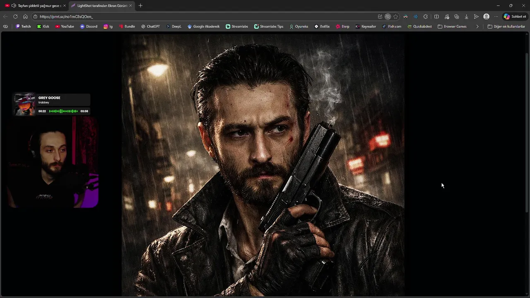The image size is (530, 298).
Task: Click the song duration 03:08
Action: click(84, 111)
